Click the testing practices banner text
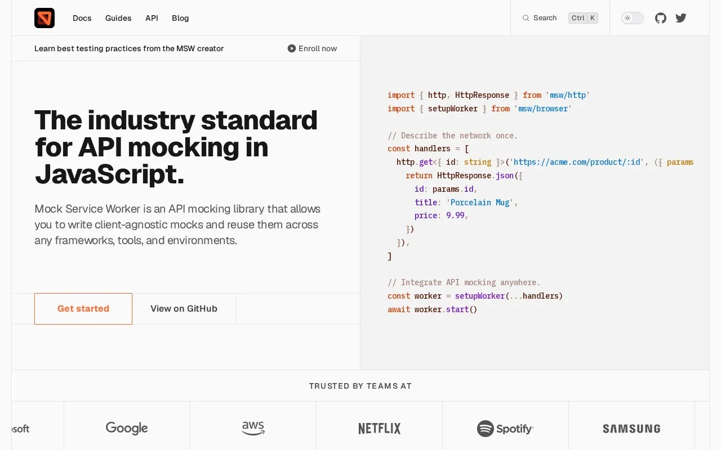Viewport: 721px width, 450px height. pyautogui.click(x=129, y=48)
